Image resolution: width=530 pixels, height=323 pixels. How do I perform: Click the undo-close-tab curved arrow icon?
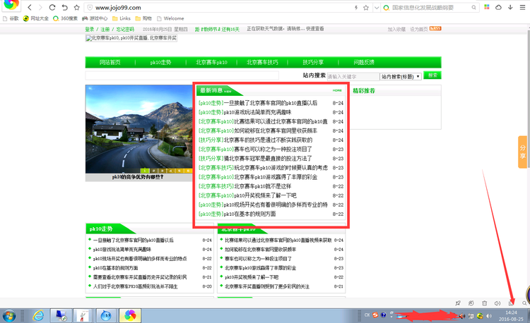click(x=64, y=8)
